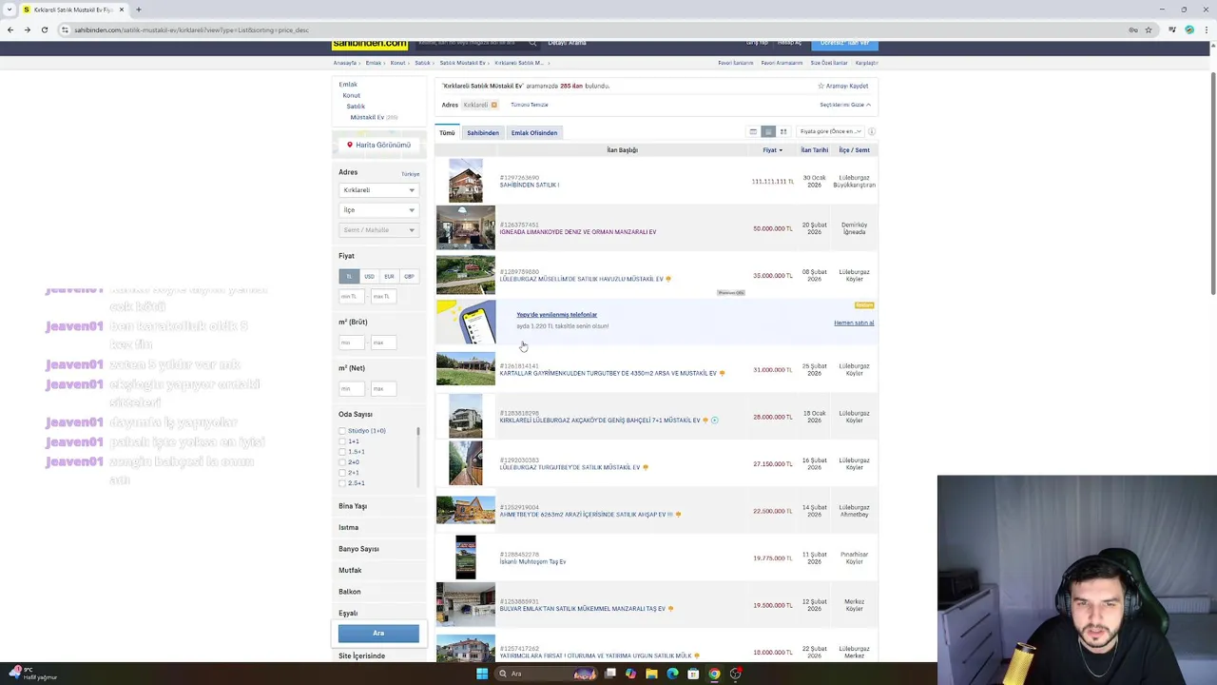Select the Sahibinden listings tab

[483, 132]
